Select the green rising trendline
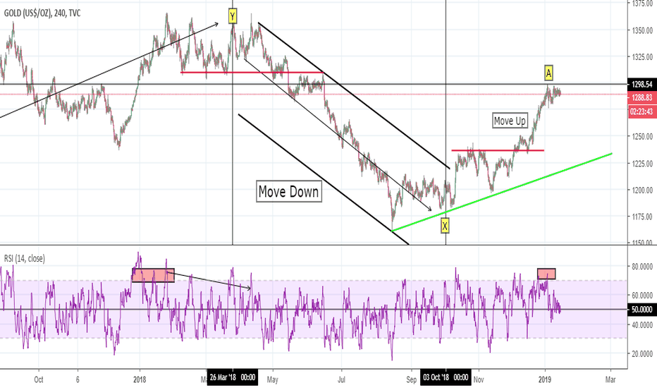This screenshot has height=388, width=657. click(x=501, y=192)
